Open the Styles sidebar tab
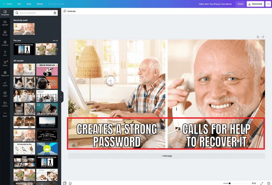This screenshot has width=272, height=185. (x=5, y=63)
